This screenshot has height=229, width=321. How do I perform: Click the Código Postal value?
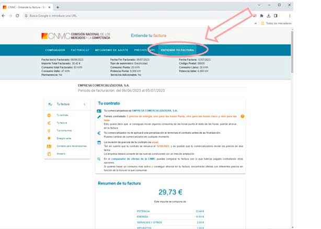tap(201, 63)
